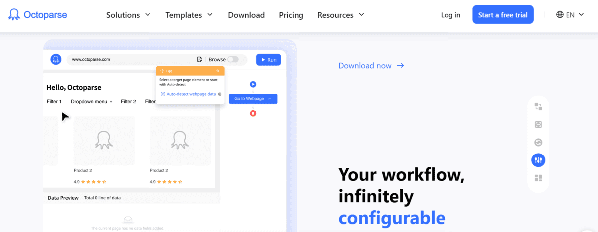Select the top squares icon in side navigator

point(538,106)
